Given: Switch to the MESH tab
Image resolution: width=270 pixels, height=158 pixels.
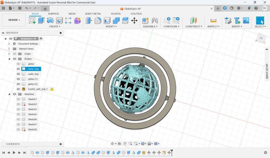Looking at the screenshot, I should [x=72, y=14].
